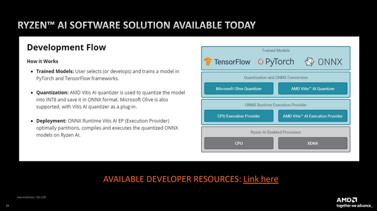
Task: Click the gray XDNA block
Action: click(313, 143)
